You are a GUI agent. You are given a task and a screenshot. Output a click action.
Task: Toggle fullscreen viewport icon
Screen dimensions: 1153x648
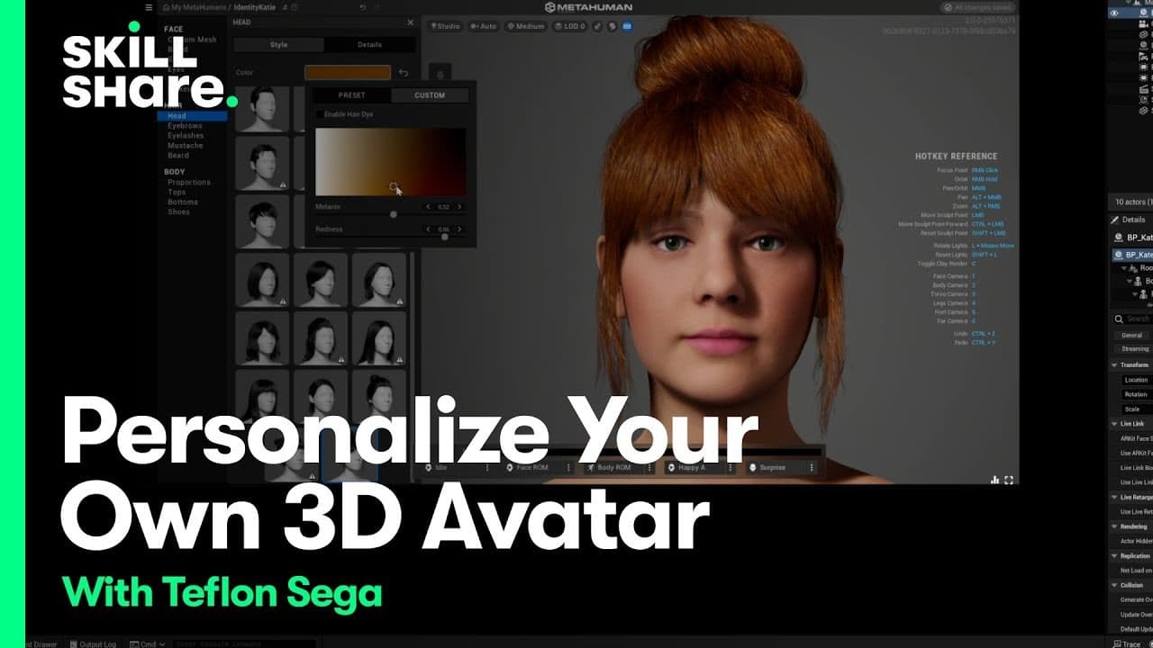[x=1009, y=480]
